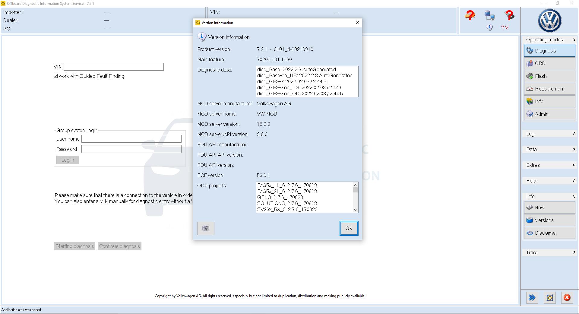Click the red exit application icon
The width and height of the screenshot is (579, 314).
567,298
